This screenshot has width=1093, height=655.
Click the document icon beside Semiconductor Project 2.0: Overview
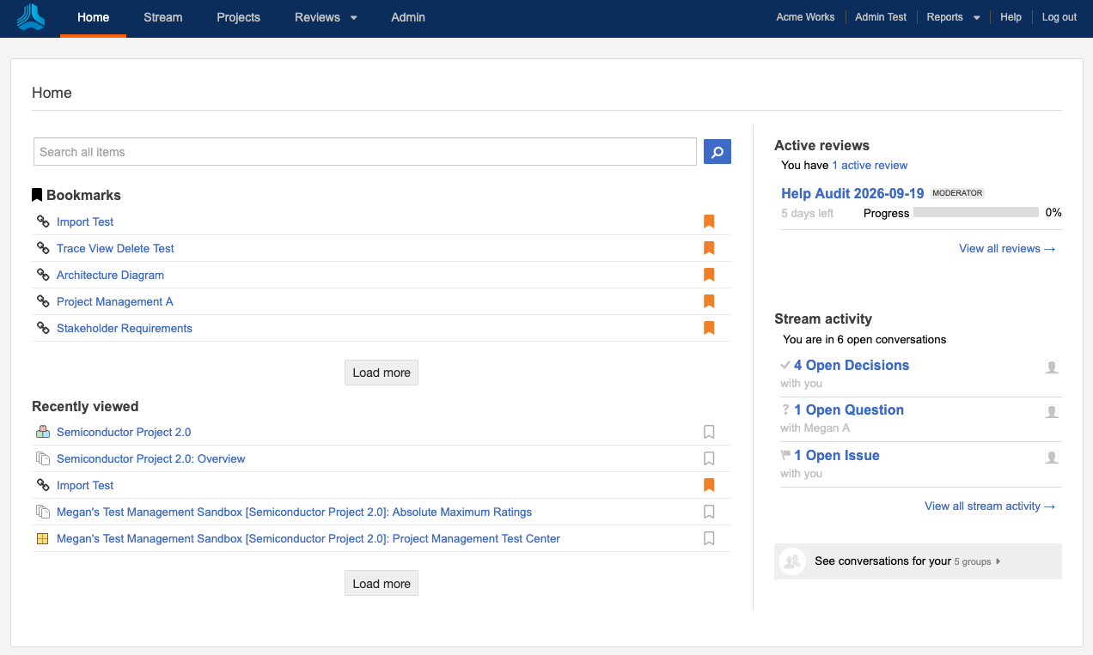pos(43,458)
